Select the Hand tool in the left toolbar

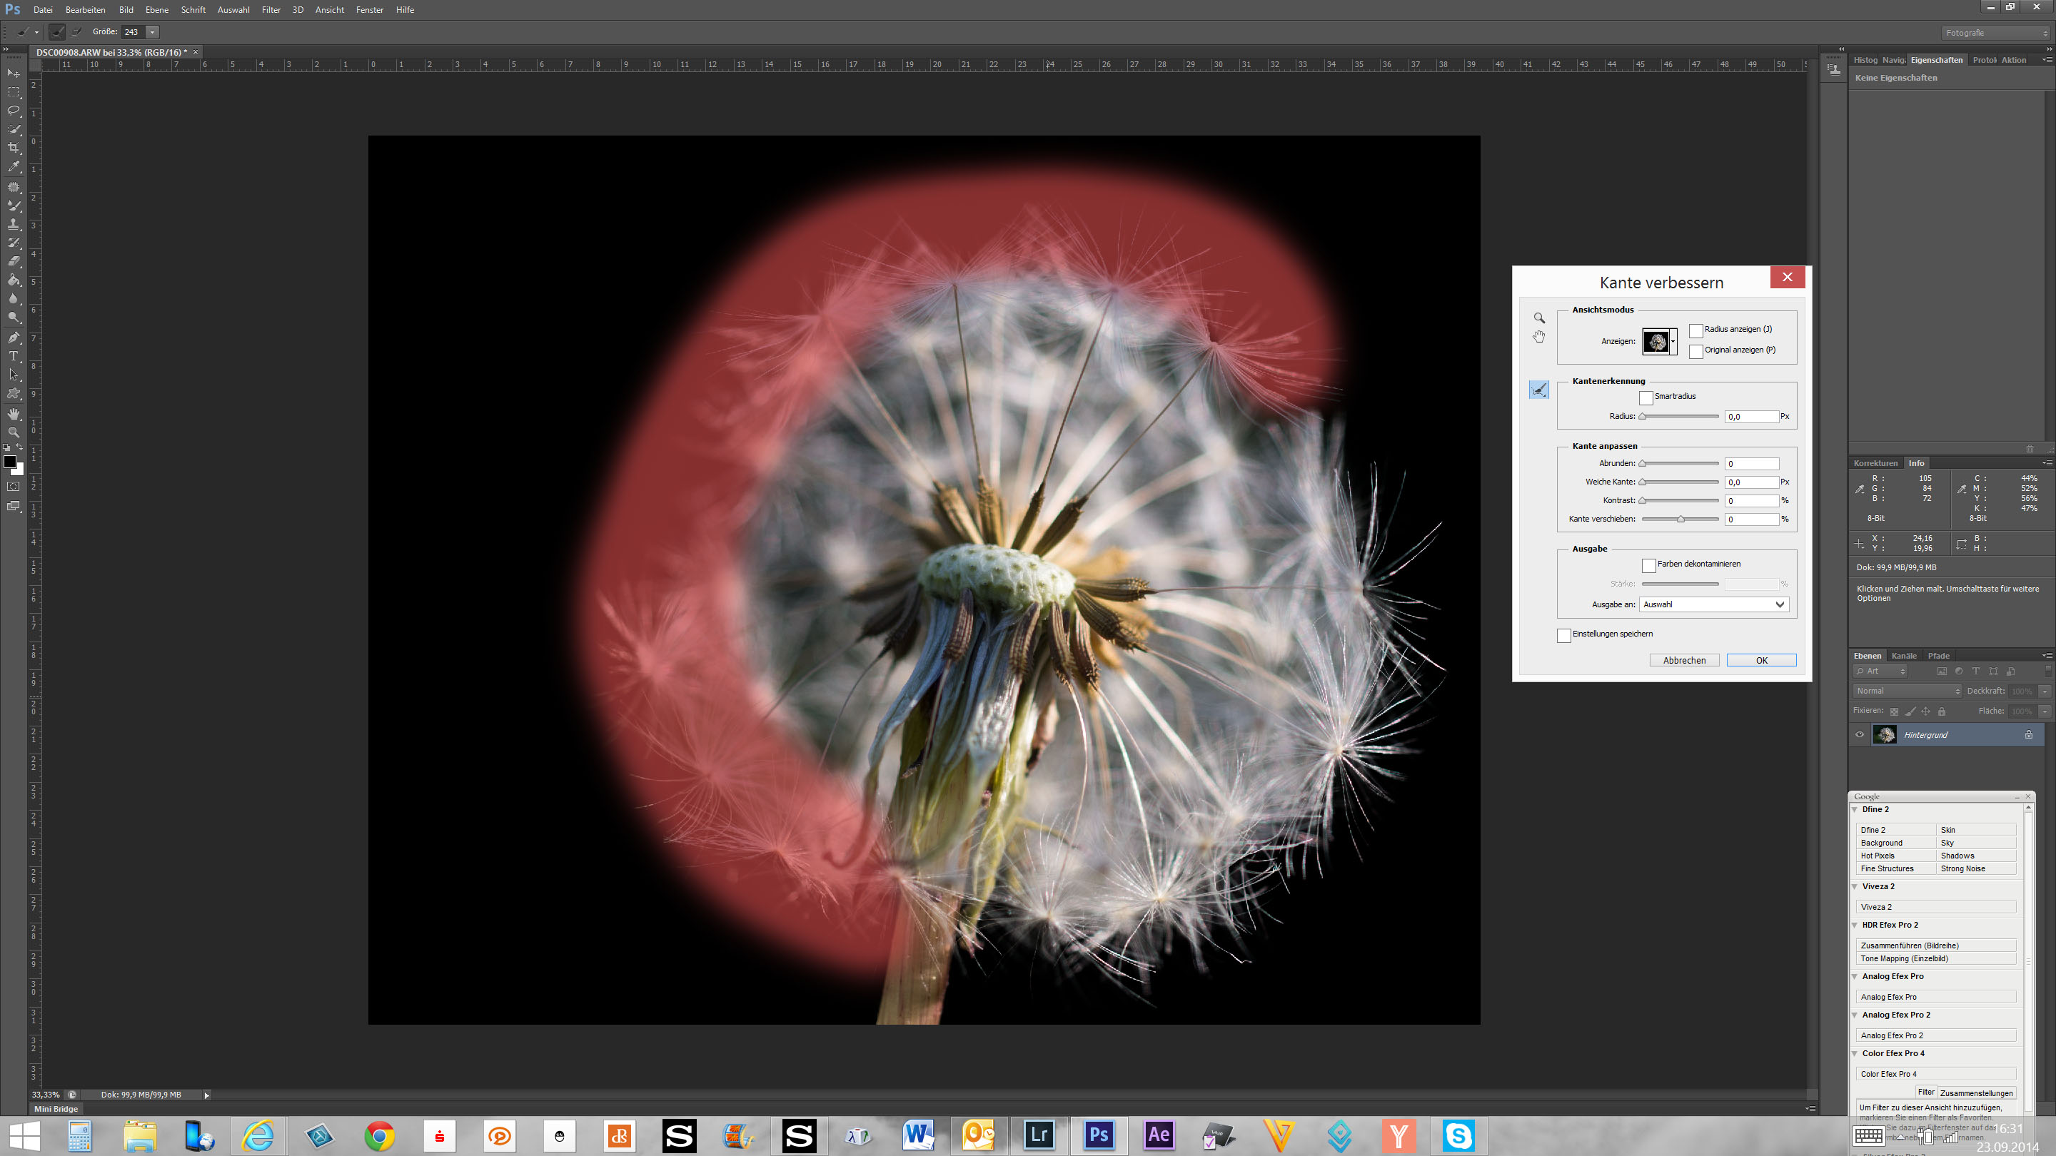[x=14, y=414]
